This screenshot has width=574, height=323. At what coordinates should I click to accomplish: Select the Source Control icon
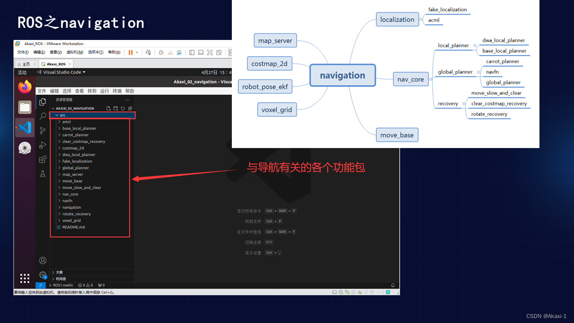tap(43, 130)
